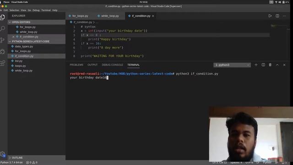
Task: Run the Python file with the play icon
Action: tap(270, 16)
